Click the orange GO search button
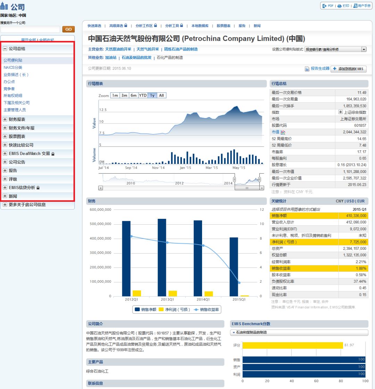 [68, 30]
